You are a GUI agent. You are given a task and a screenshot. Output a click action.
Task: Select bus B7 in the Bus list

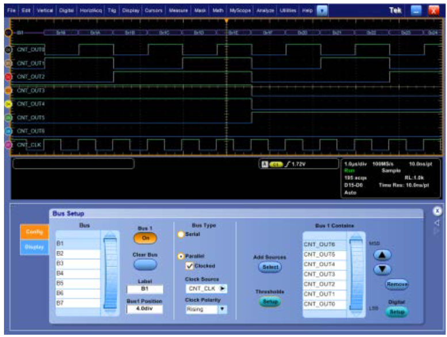tap(78, 303)
